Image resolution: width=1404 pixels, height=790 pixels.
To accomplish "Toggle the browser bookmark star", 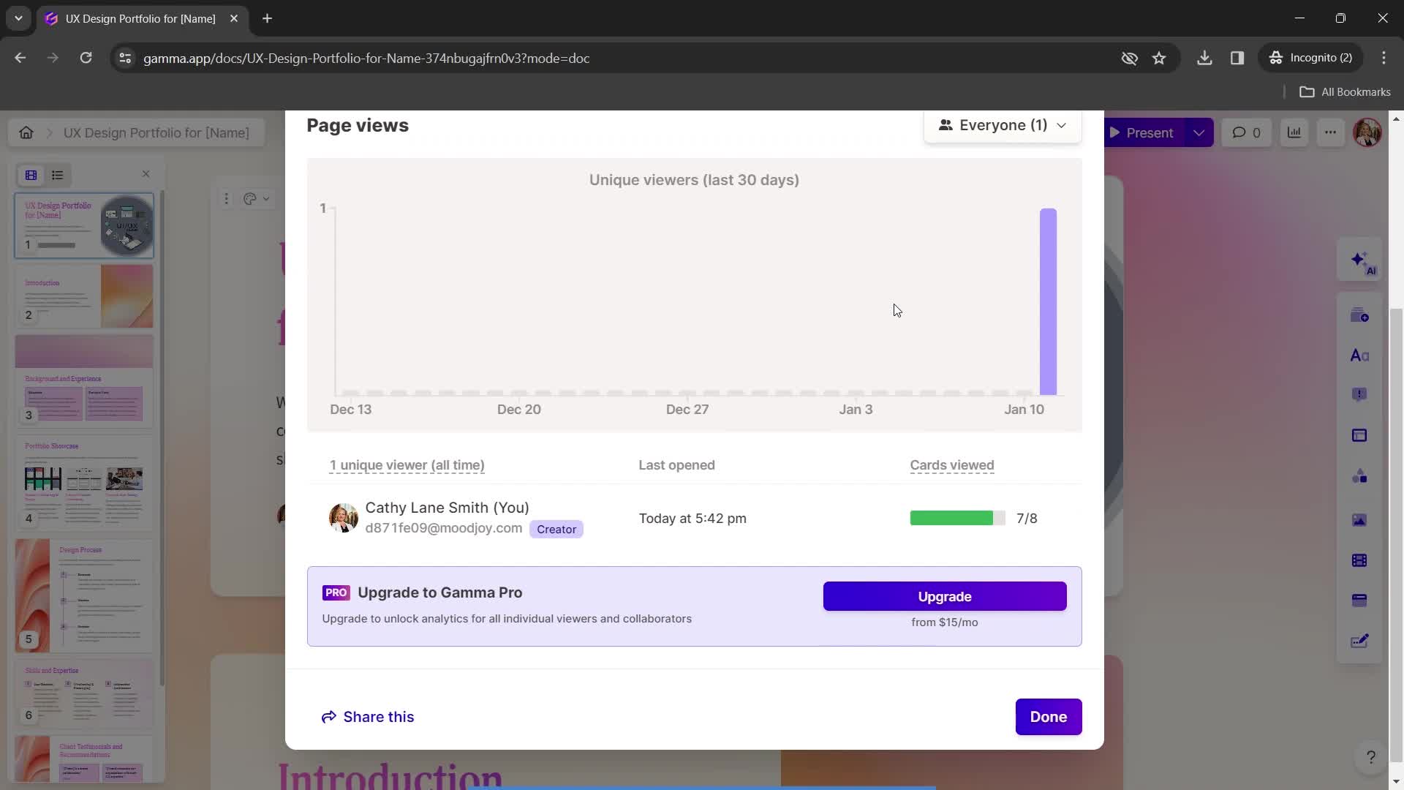I will (x=1160, y=58).
